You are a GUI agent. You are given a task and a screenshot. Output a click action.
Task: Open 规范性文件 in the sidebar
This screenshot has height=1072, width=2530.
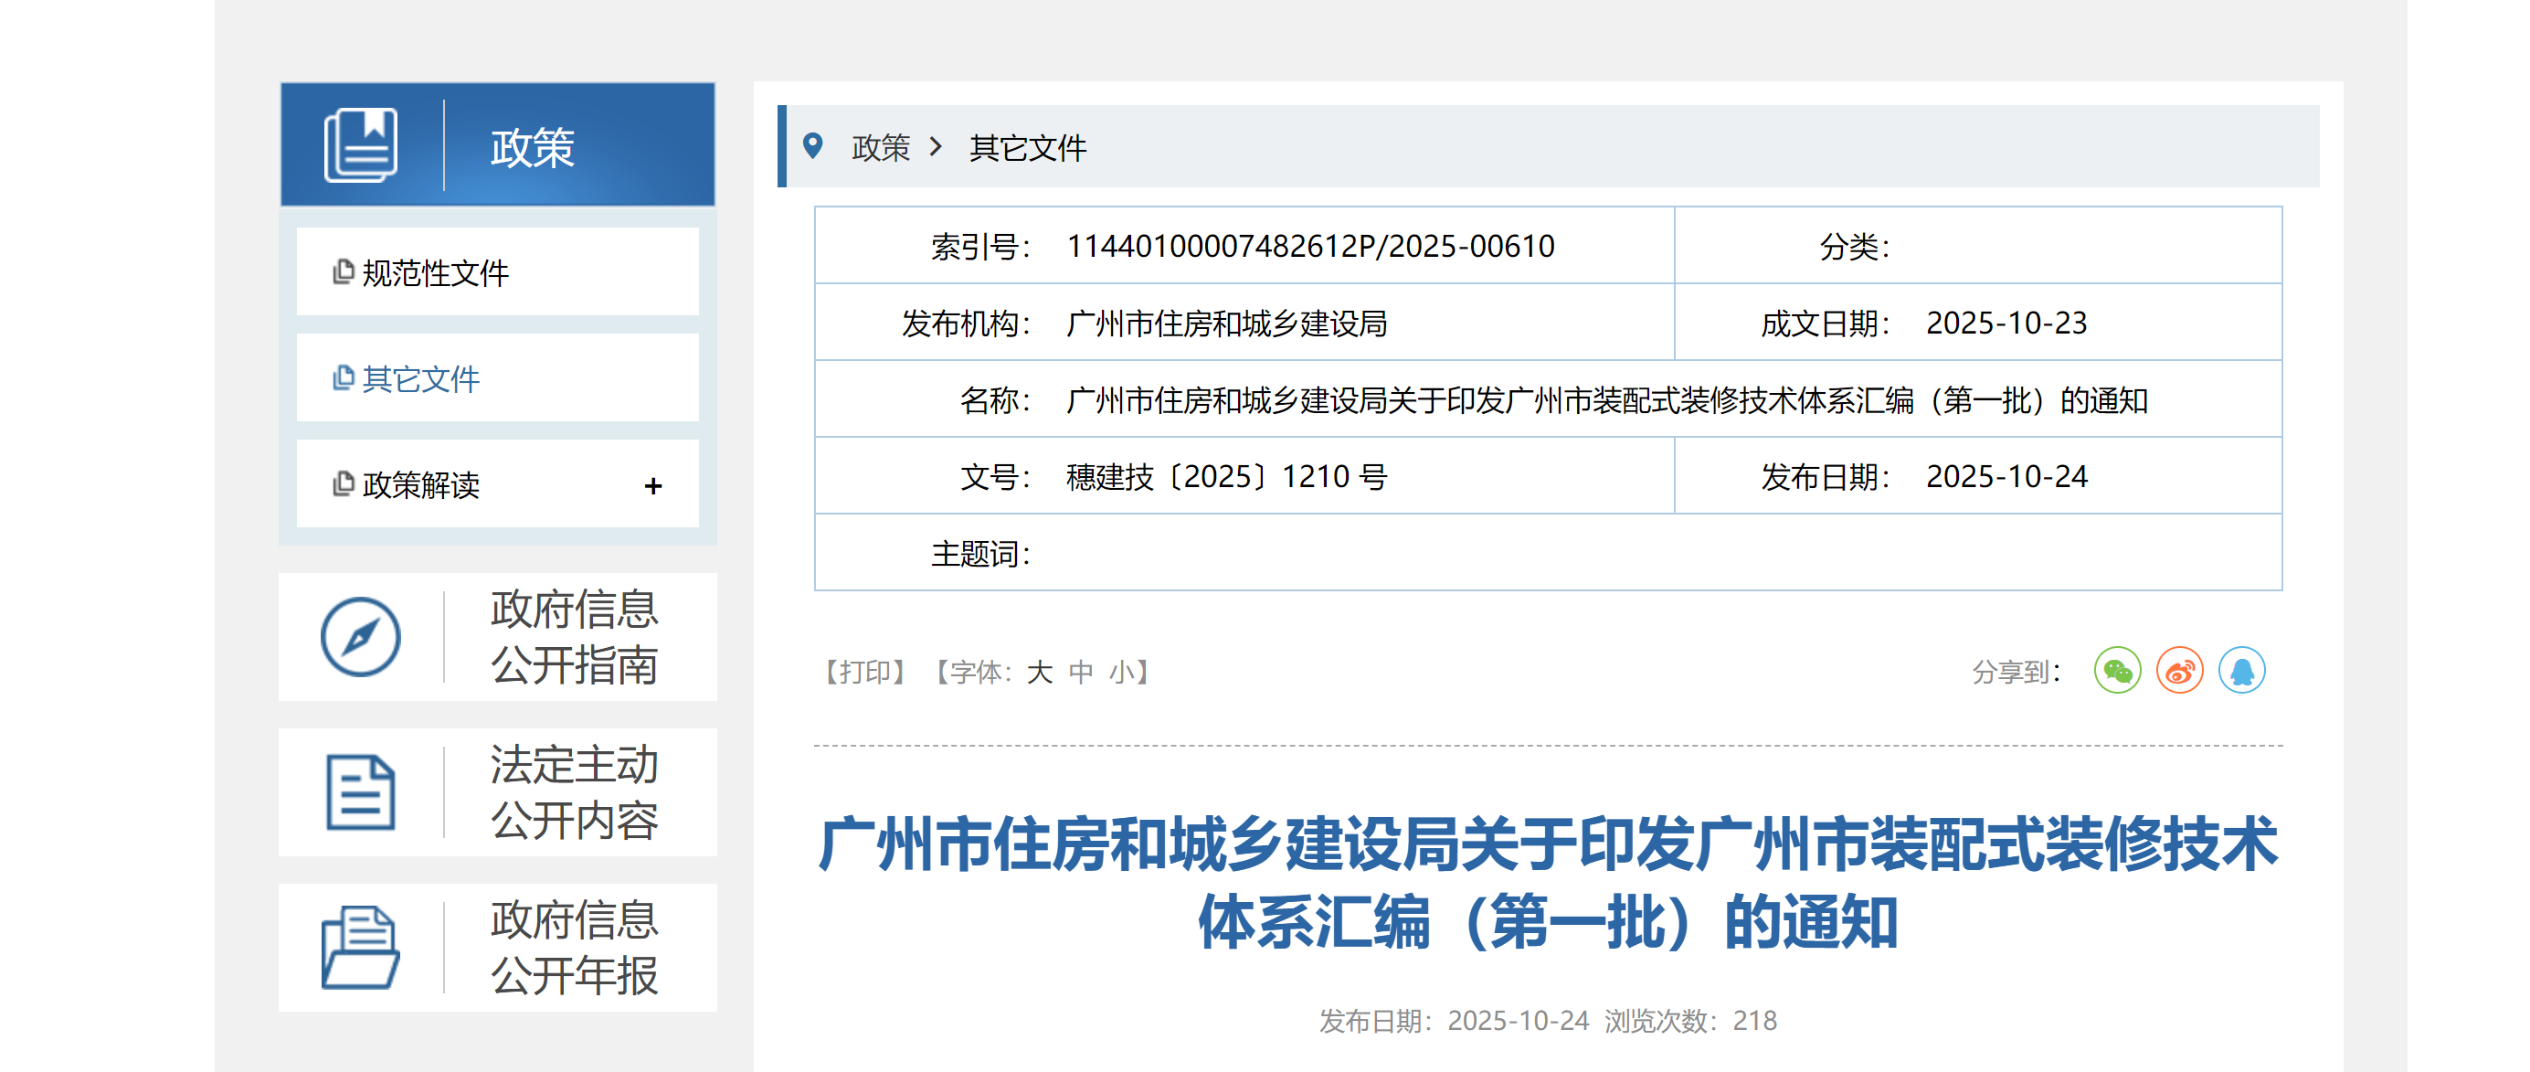coord(435,272)
